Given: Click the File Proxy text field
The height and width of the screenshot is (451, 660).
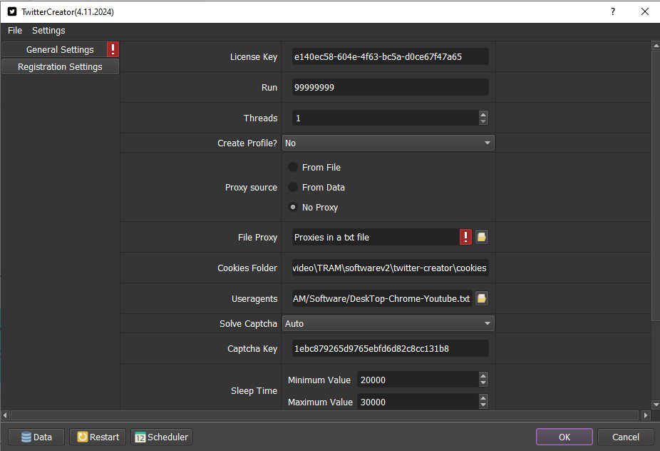Looking at the screenshot, I should (376, 237).
